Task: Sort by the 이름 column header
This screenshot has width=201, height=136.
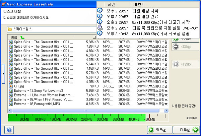Action: pyautogui.click(x=41, y=37)
